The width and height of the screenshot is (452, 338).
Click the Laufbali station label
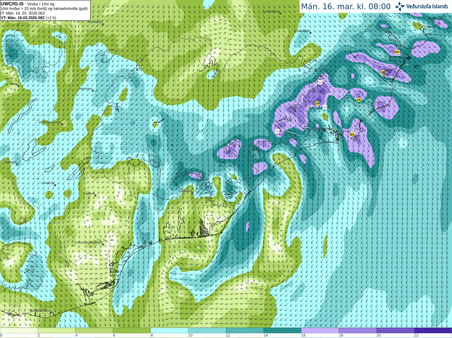[89, 193]
